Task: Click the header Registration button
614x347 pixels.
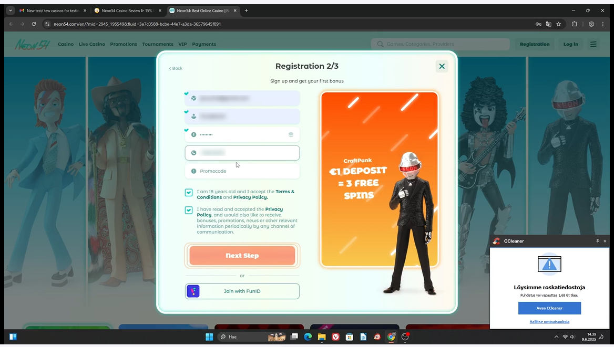Action: pos(535,44)
